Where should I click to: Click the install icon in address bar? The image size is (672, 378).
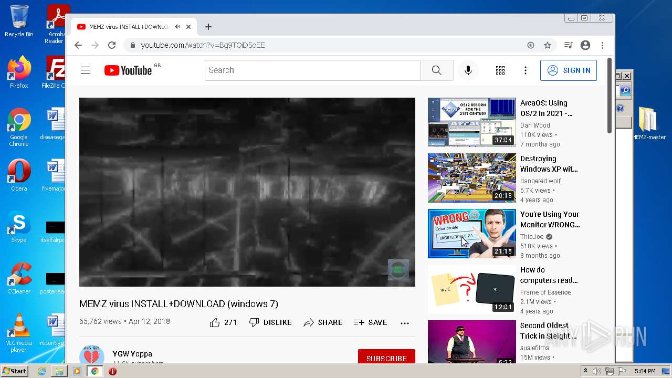click(531, 45)
